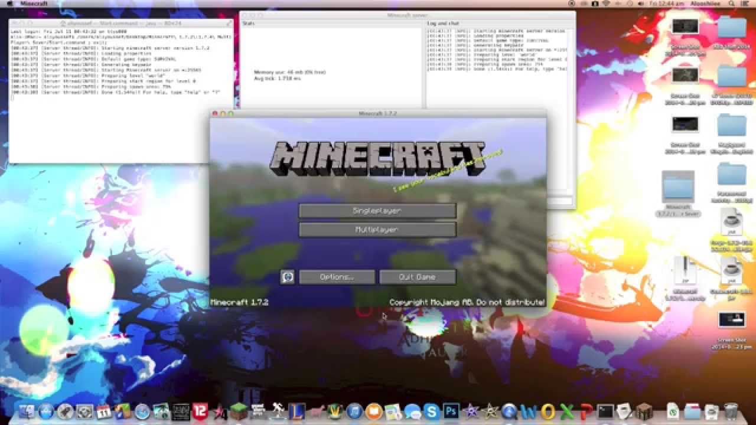Viewport: 756px width, 425px height.
Task: Open Microsoft Word from the dock
Action: tap(529, 411)
